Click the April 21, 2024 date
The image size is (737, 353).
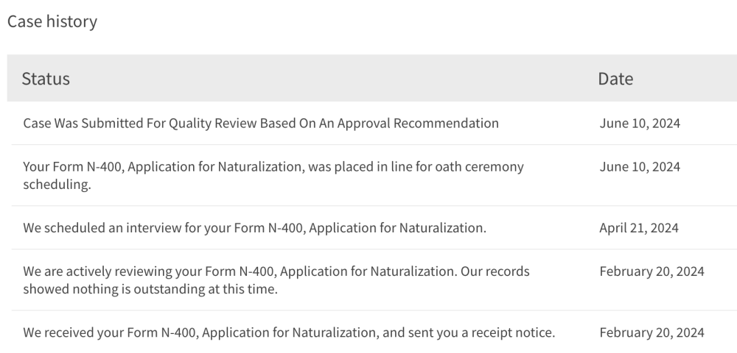tap(639, 228)
